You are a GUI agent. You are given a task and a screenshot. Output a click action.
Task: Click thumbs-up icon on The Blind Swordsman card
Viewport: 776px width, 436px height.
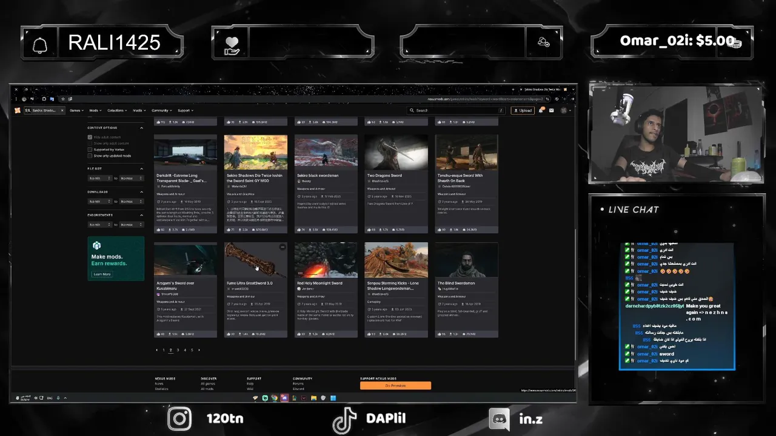pyautogui.click(x=440, y=334)
